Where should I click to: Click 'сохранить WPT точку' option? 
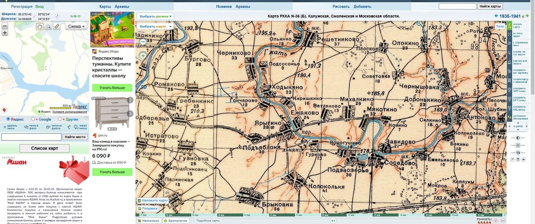(517, 89)
